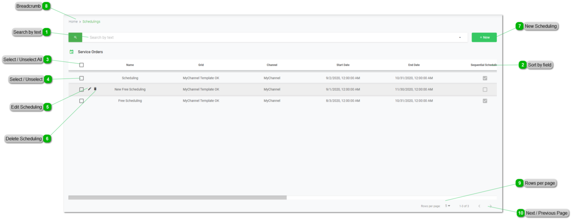Screen dimensions: 572x220
Task: Sort by the Channel column header
Action: [272, 65]
